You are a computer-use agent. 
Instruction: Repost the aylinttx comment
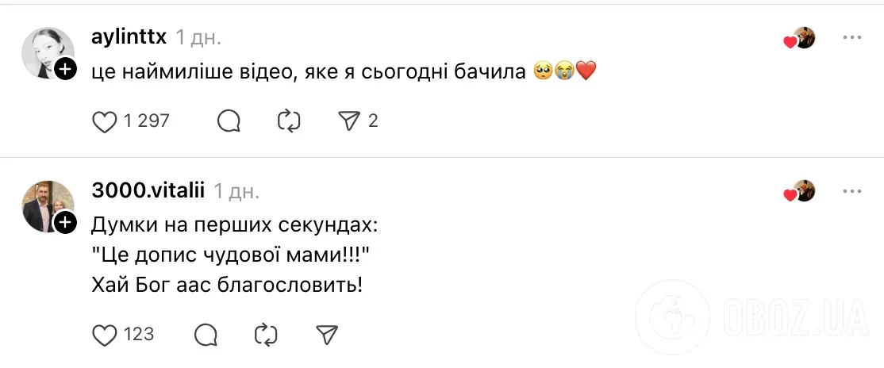tap(287, 121)
